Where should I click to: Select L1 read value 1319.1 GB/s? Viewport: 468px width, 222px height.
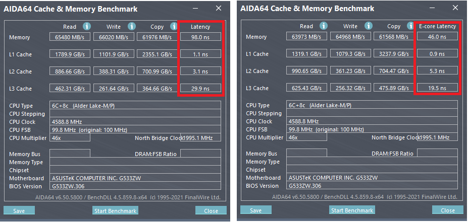coord(306,53)
